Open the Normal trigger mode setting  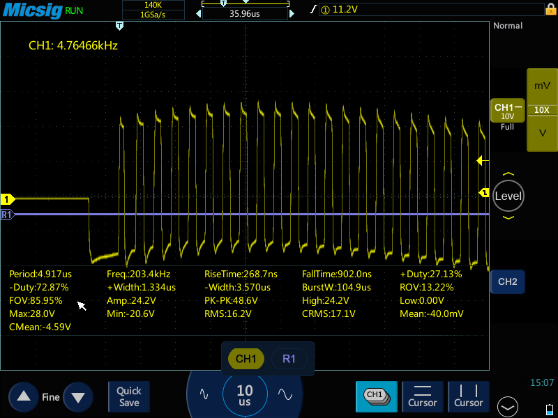click(508, 26)
